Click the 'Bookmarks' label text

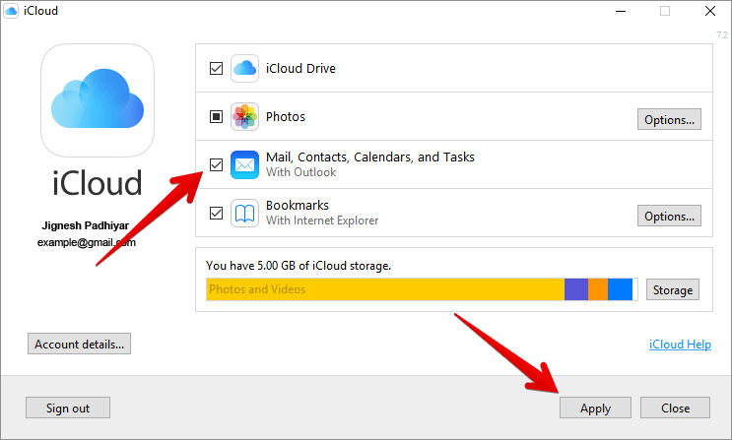click(298, 206)
